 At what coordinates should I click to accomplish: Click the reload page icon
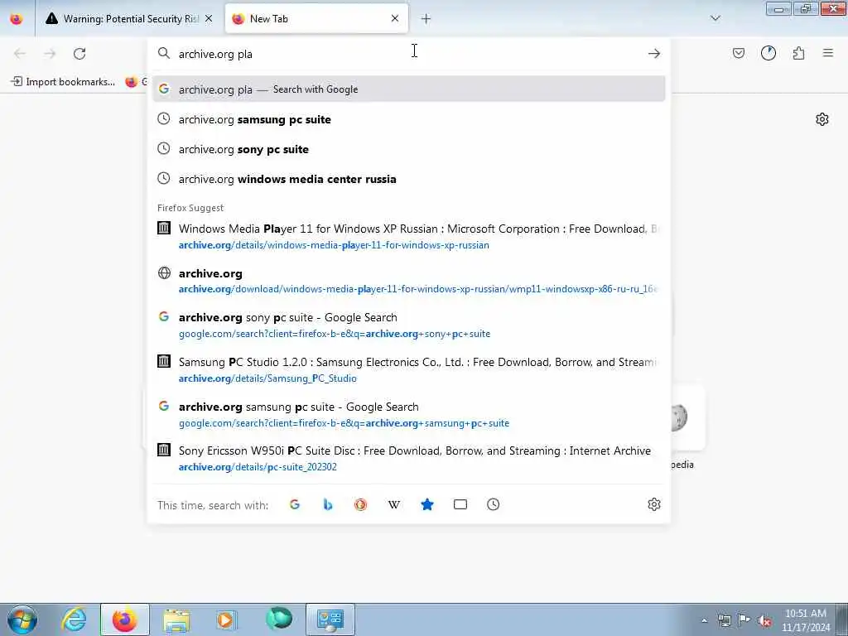pyautogui.click(x=79, y=54)
